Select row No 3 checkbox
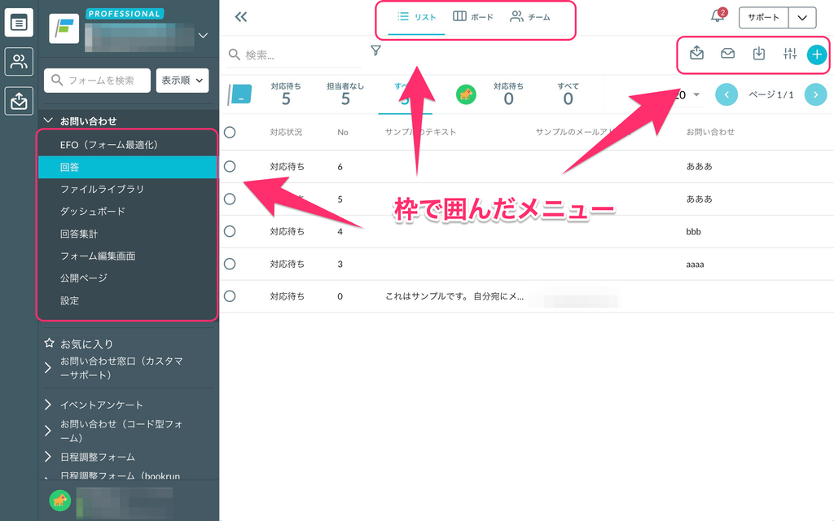 [x=230, y=264]
